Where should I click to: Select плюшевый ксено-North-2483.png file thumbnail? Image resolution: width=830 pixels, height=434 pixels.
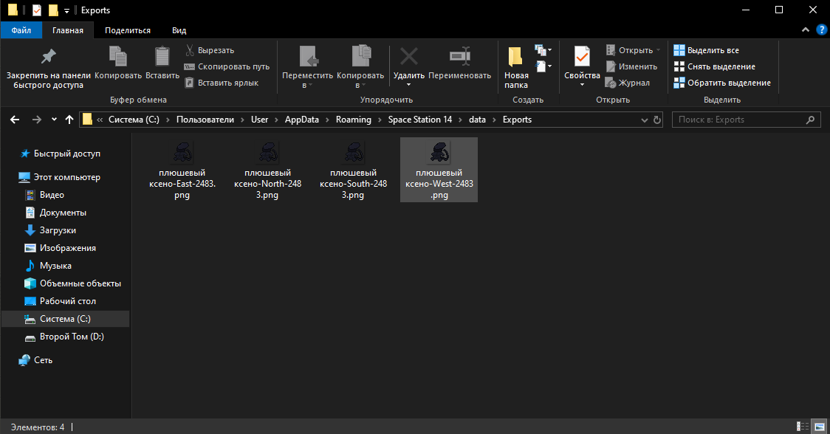pyautogui.click(x=267, y=170)
